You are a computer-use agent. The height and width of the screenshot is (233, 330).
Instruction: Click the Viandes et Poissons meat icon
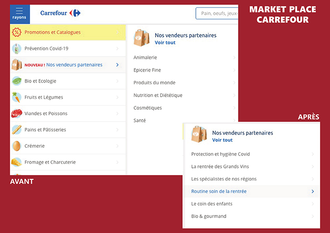[17, 113]
